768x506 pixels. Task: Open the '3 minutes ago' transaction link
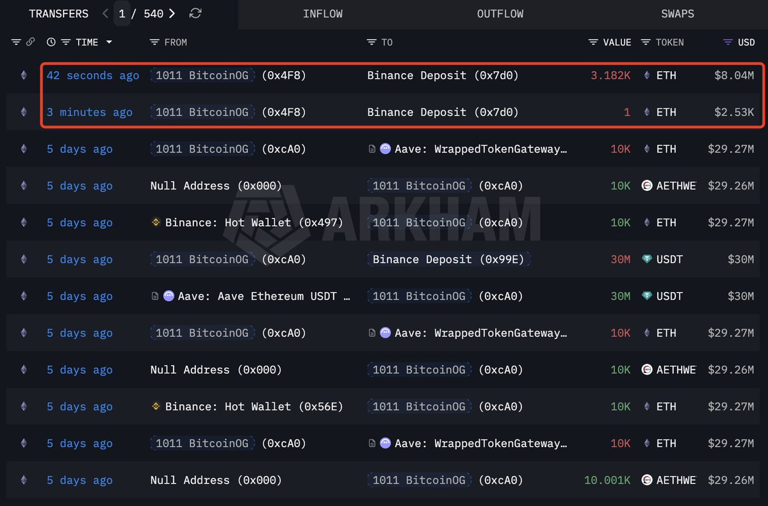point(89,113)
